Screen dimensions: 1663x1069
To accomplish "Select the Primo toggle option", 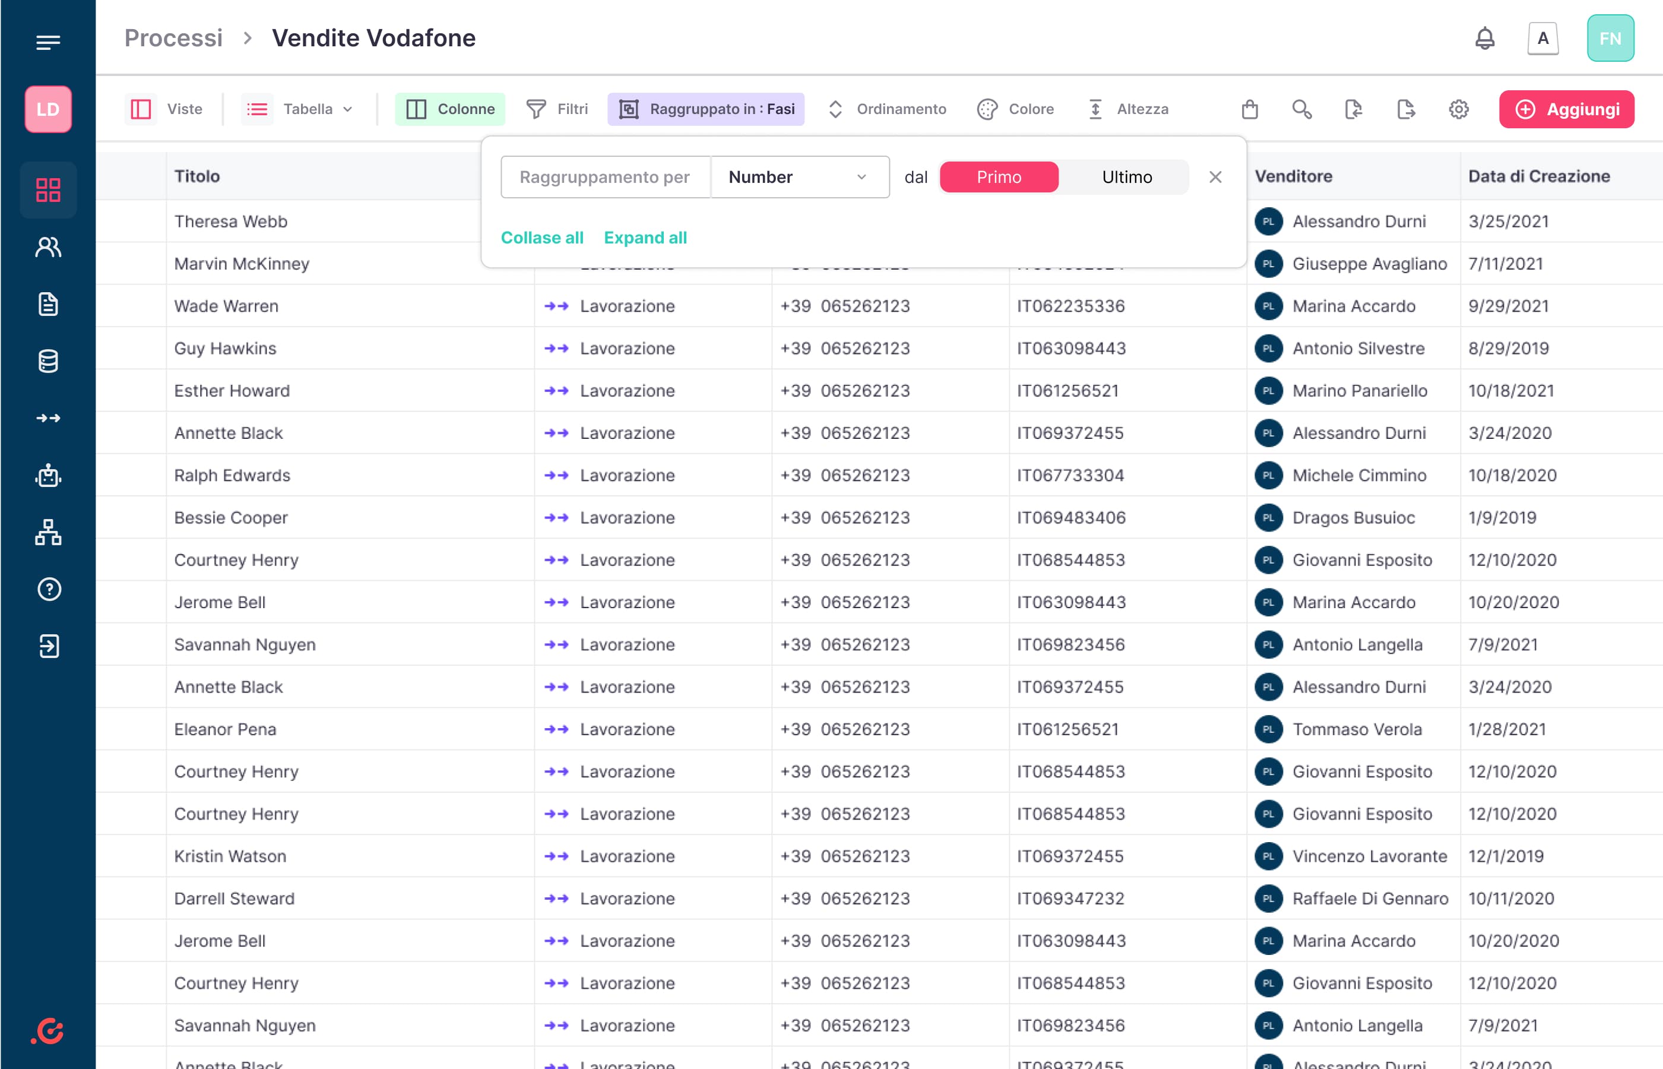I will (999, 177).
